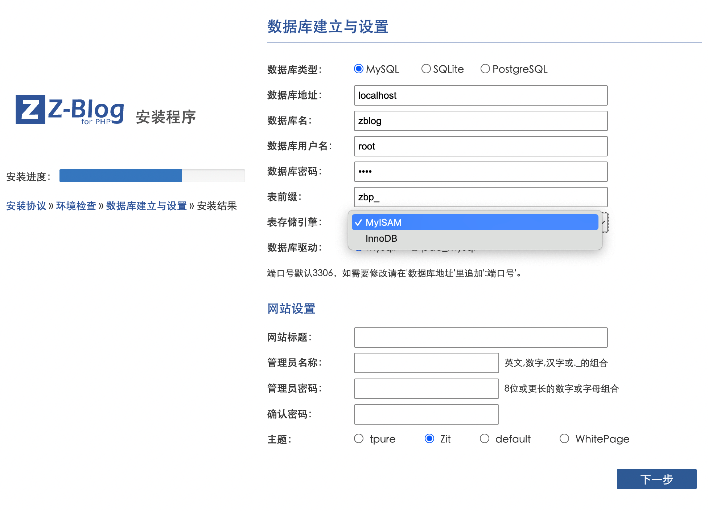
Task: Click the 数据库驱动 label
Action: (x=295, y=248)
